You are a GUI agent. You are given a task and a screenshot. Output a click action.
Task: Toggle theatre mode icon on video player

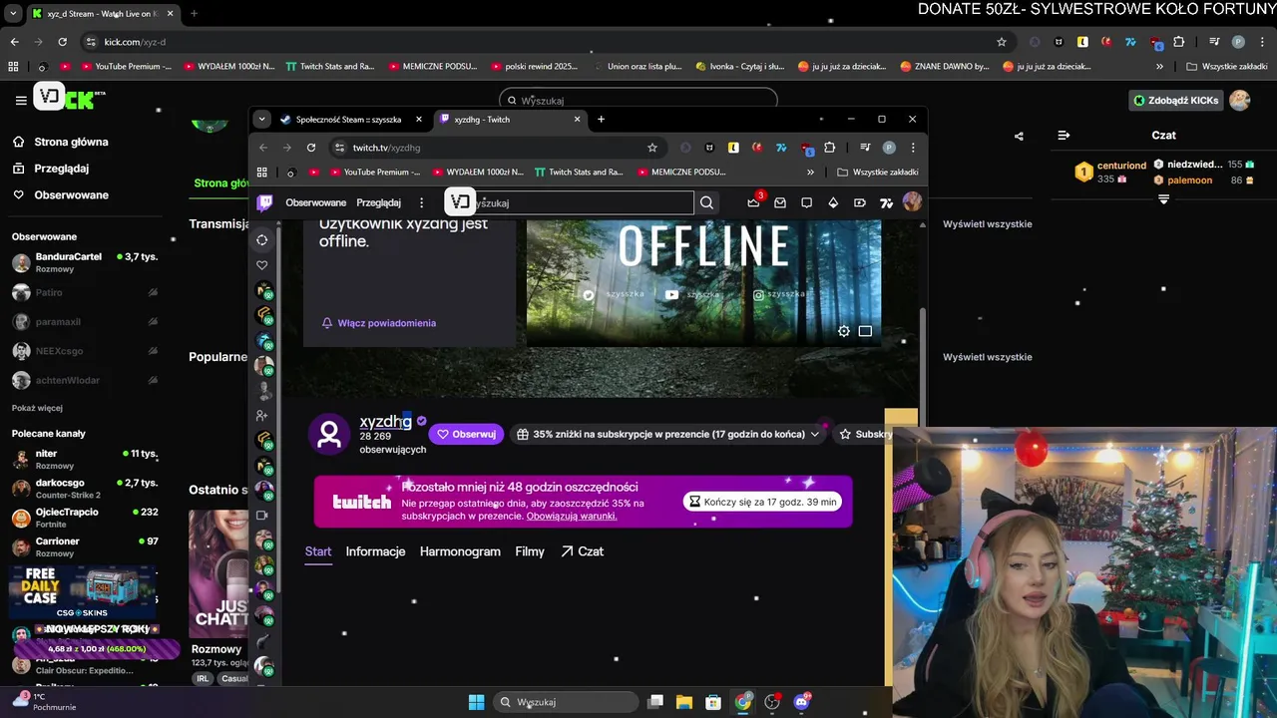pos(865,331)
